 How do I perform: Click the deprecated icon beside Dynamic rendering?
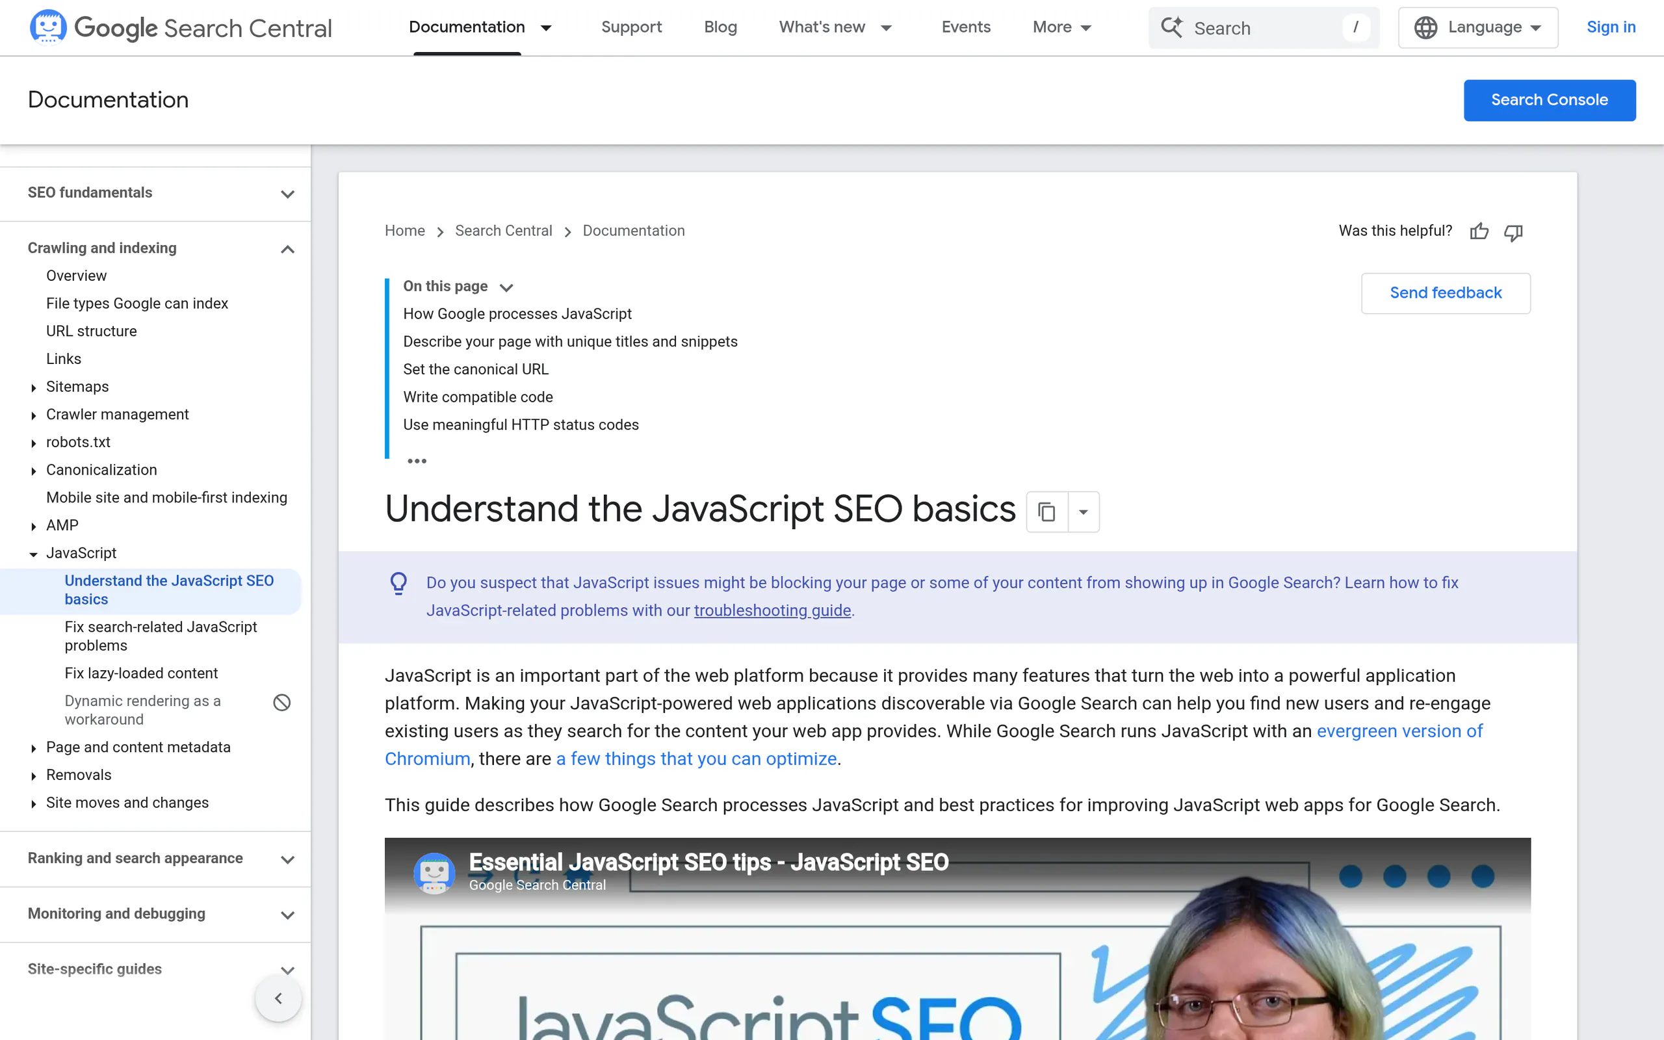[282, 702]
